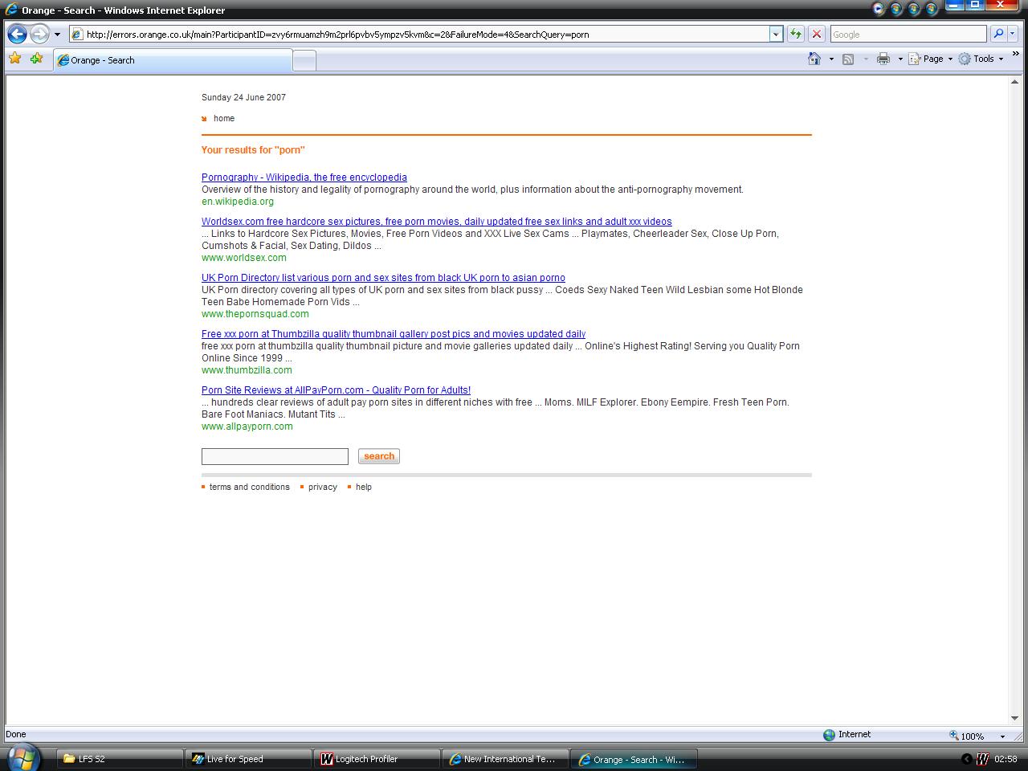Open the Favorites Center star icon

tap(14, 59)
